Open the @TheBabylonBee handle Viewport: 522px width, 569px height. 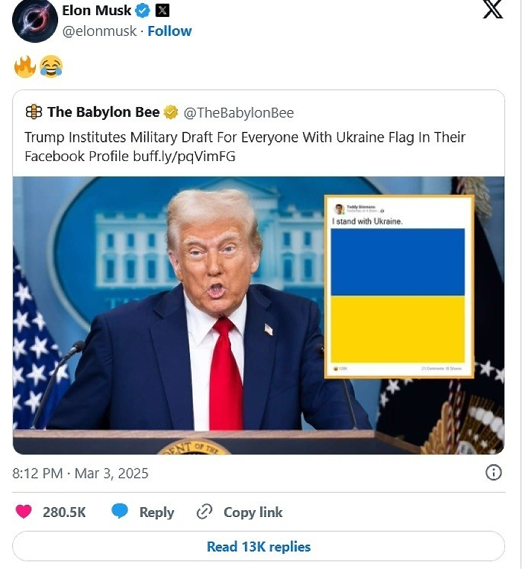pos(238,113)
